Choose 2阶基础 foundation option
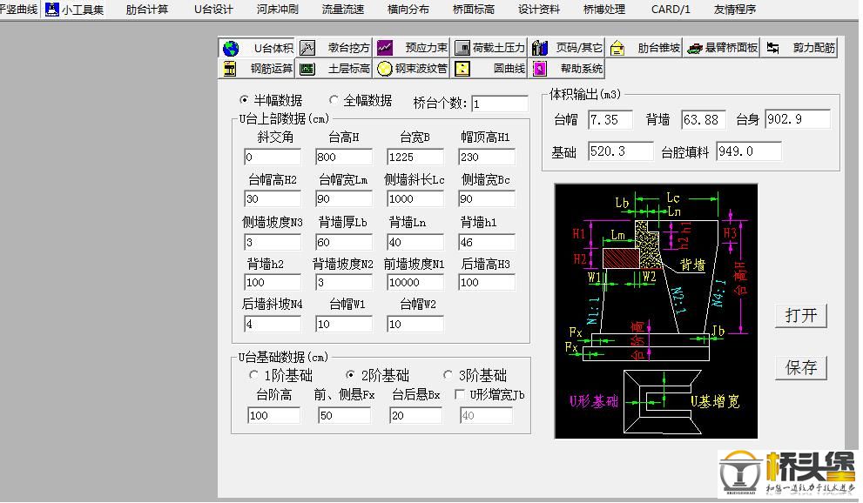Screen dimensions: 863x503 (x=350, y=375)
